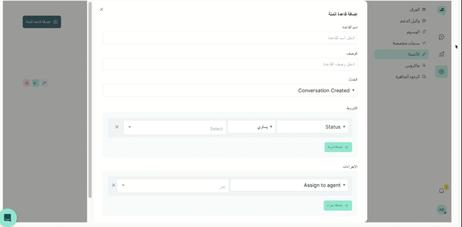Expand the Conversation Created event dropdown

point(230,90)
